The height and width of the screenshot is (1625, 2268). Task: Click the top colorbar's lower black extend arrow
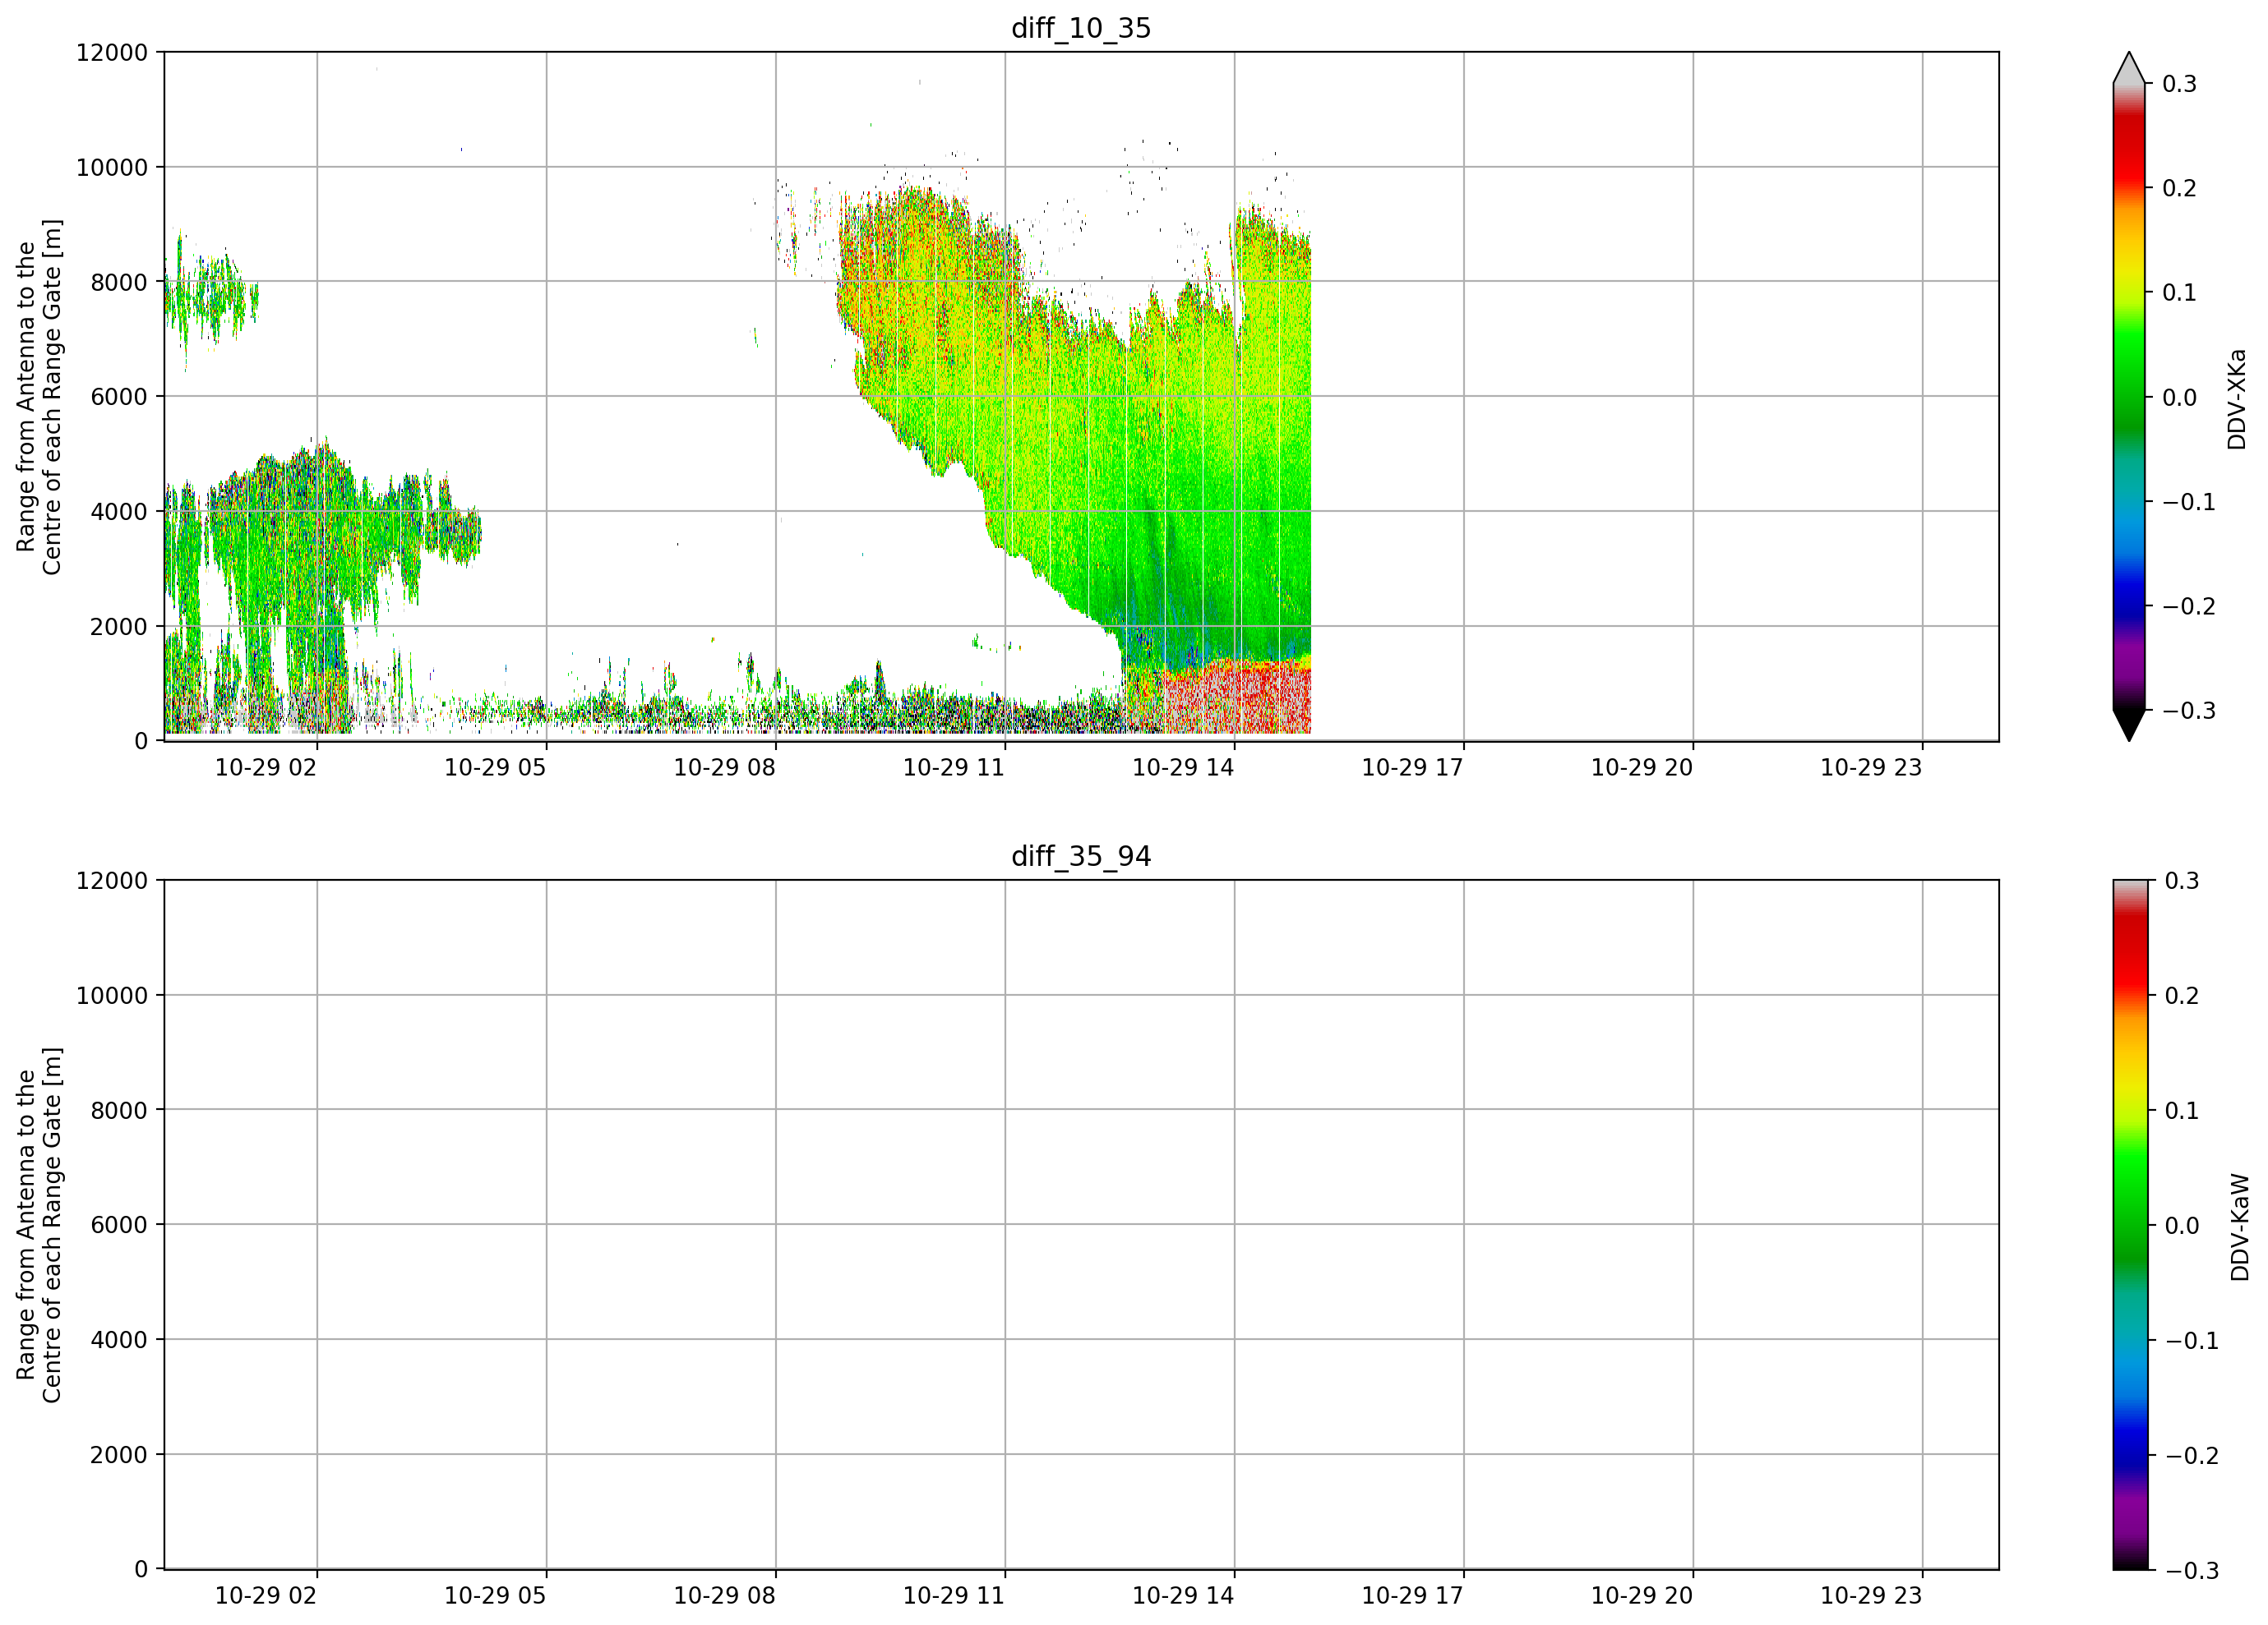[2129, 725]
